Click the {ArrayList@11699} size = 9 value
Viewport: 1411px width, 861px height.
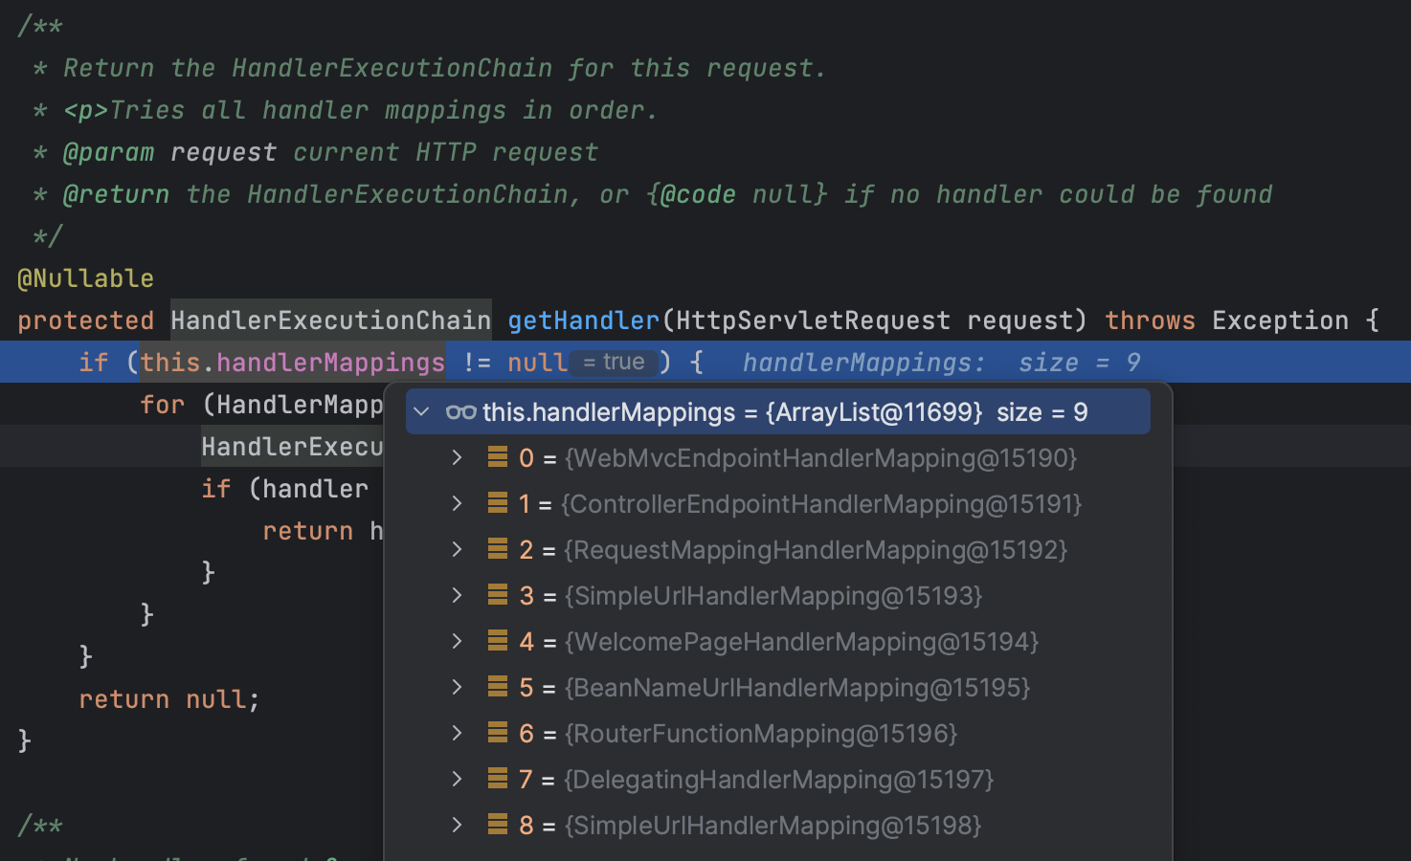(x=927, y=412)
